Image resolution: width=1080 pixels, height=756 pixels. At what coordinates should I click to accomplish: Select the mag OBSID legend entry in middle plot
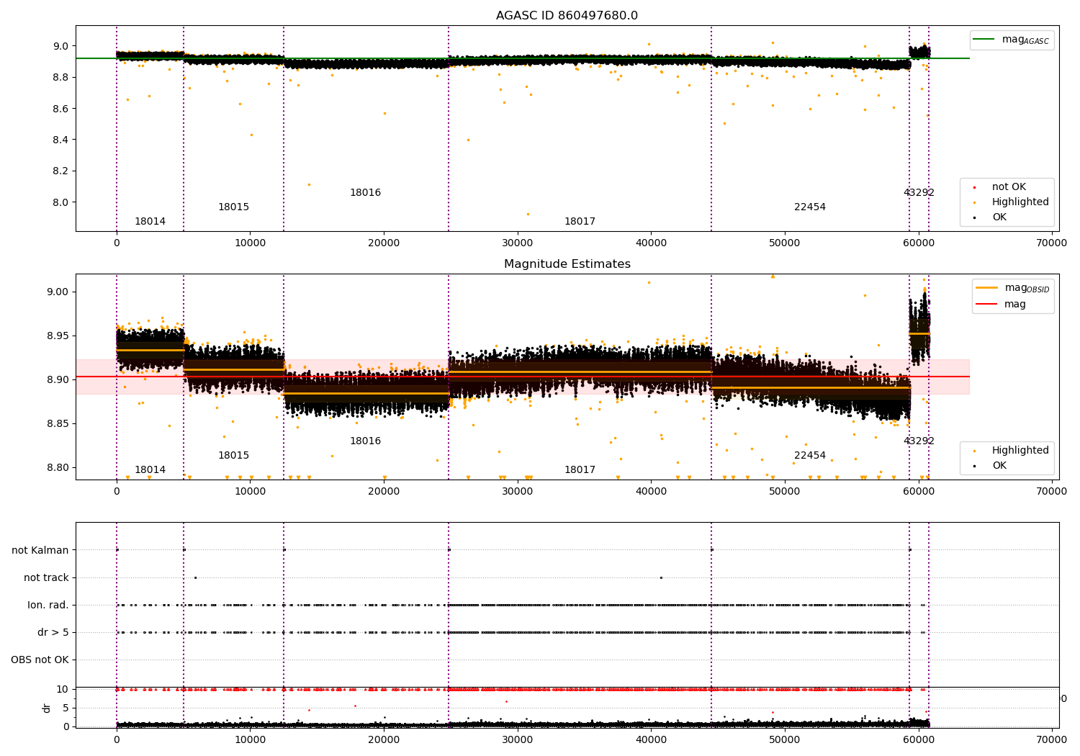click(1013, 288)
